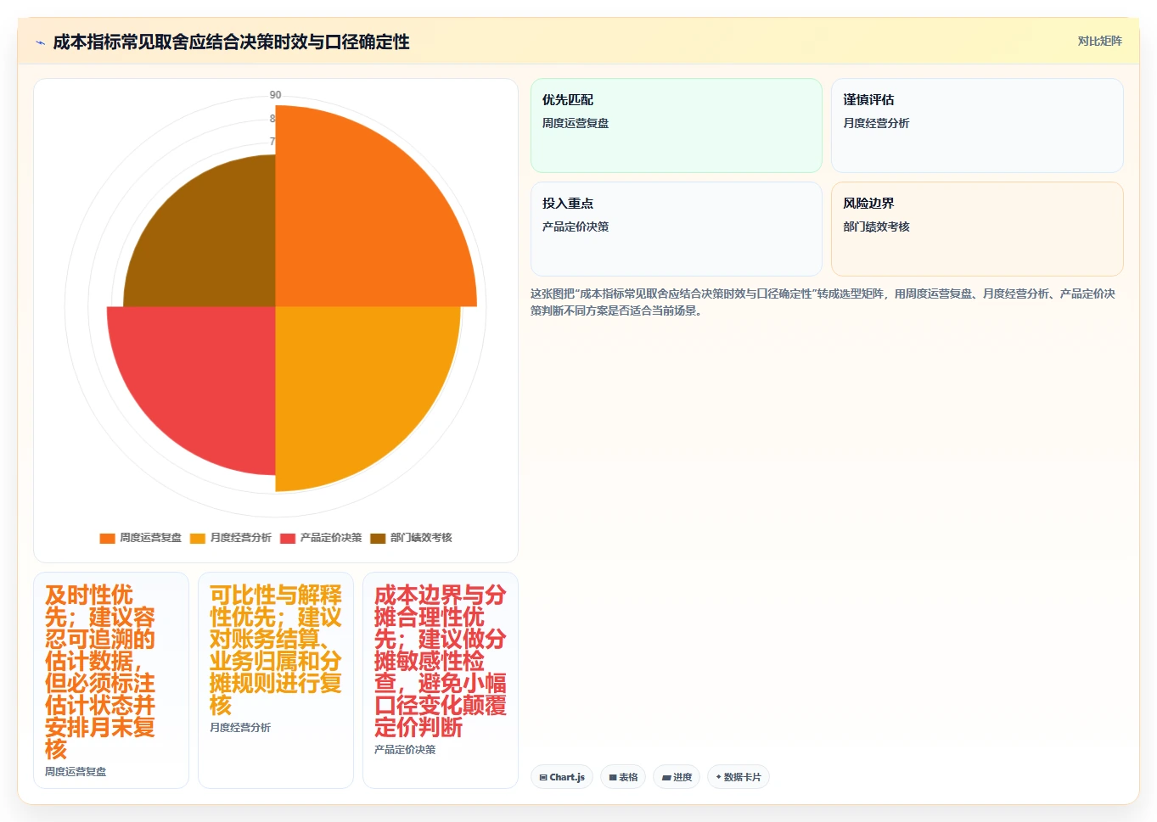Click the 部门绩效考核 legend label text
The height and width of the screenshot is (822, 1157).
421,538
